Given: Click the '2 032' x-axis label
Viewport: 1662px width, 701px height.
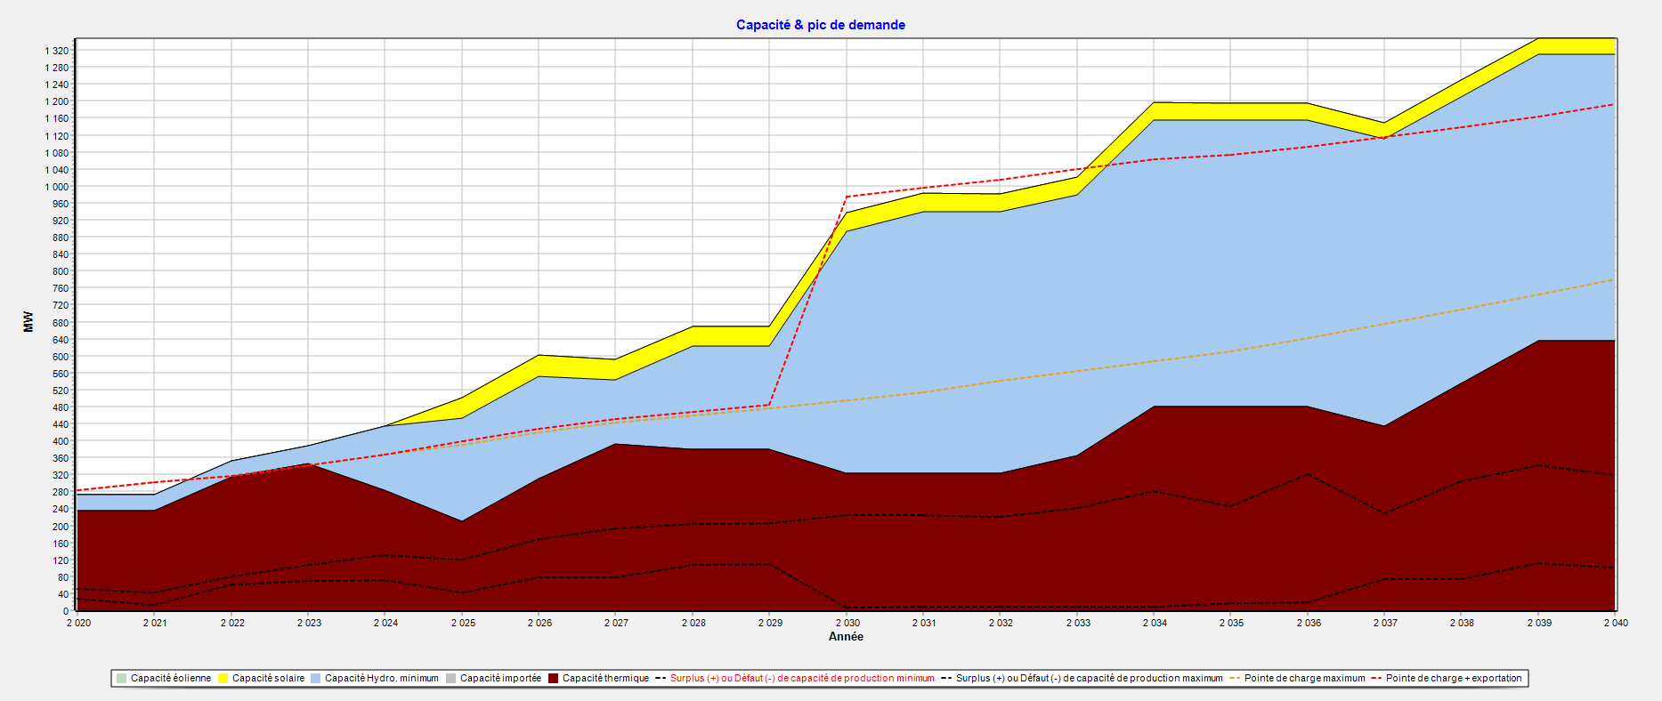Looking at the screenshot, I should [1001, 623].
